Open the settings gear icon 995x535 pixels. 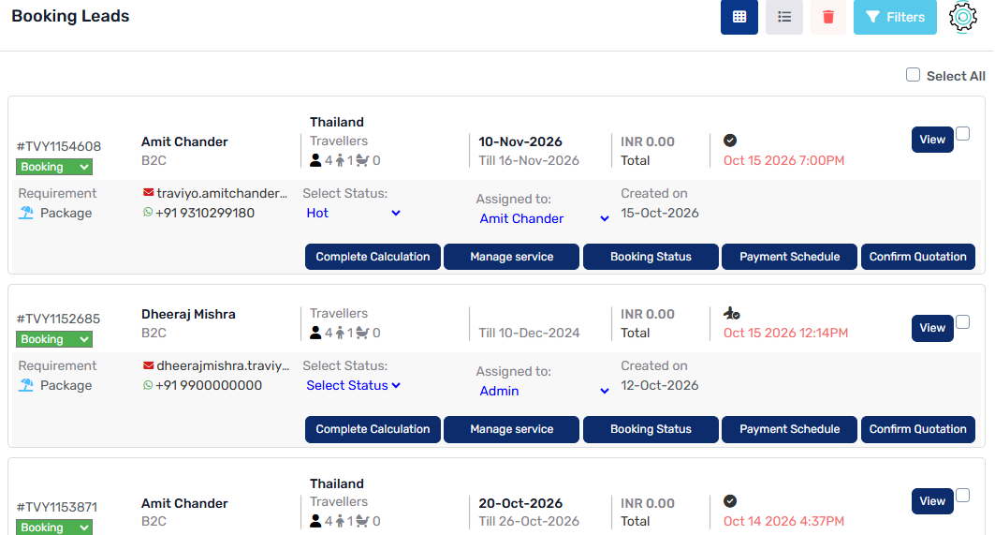pos(962,17)
